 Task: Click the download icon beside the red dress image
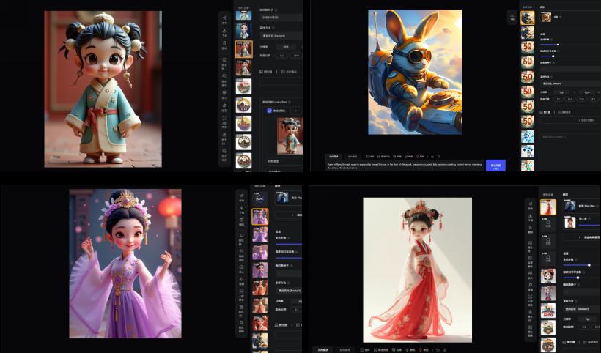530,210
